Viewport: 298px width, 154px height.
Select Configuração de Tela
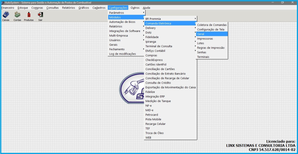212,29
